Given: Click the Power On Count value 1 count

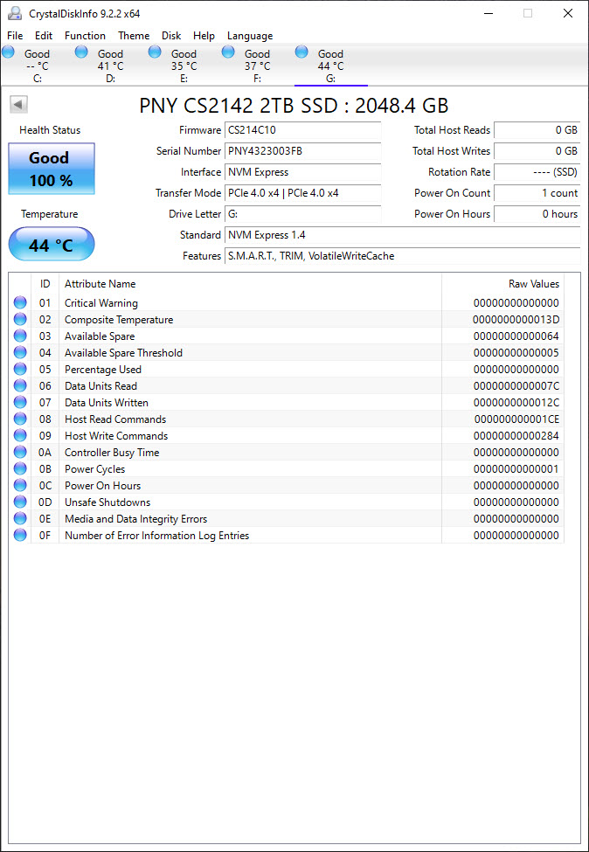Looking at the screenshot, I should 537,193.
